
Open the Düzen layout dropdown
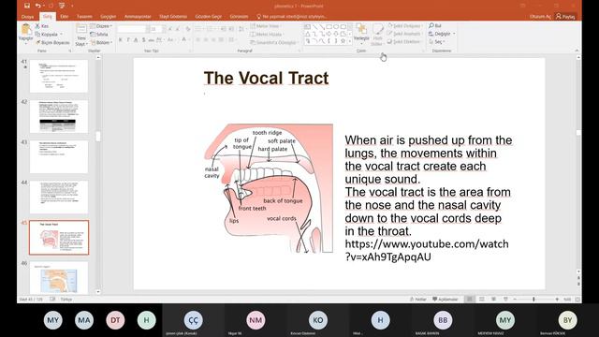tap(101, 26)
